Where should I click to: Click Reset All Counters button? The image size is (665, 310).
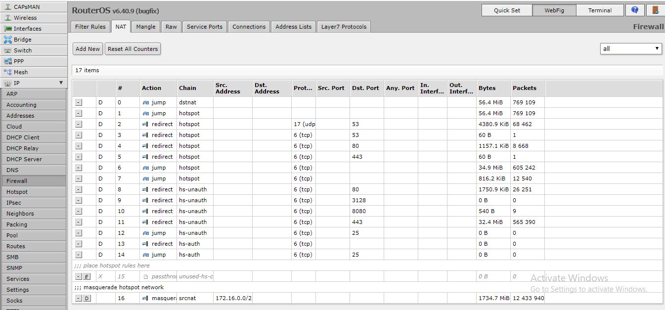coord(133,49)
